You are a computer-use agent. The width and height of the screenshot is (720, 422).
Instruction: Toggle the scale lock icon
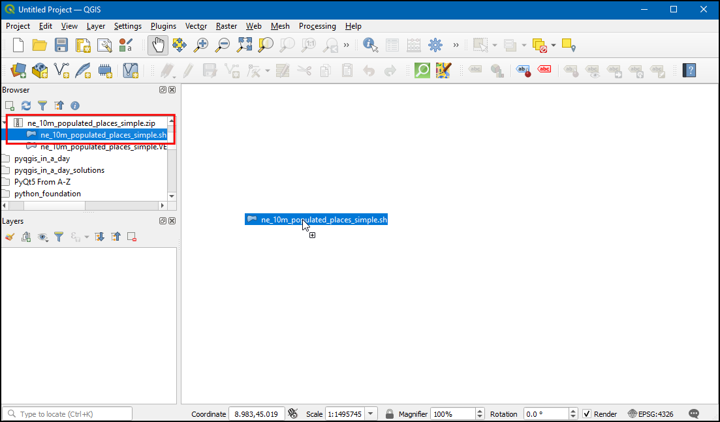click(x=390, y=414)
